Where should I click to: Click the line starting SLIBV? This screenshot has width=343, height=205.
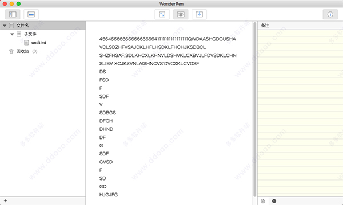coord(149,64)
